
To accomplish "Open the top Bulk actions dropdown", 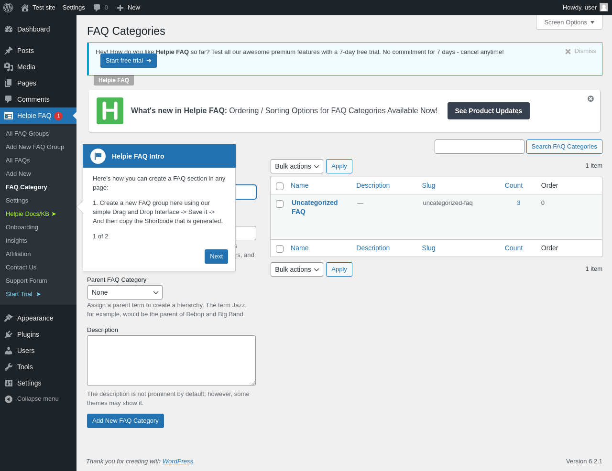I will click(297, 166).
